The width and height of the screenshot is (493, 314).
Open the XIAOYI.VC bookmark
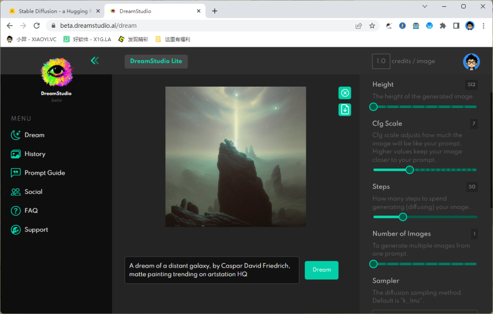[31, 39]
